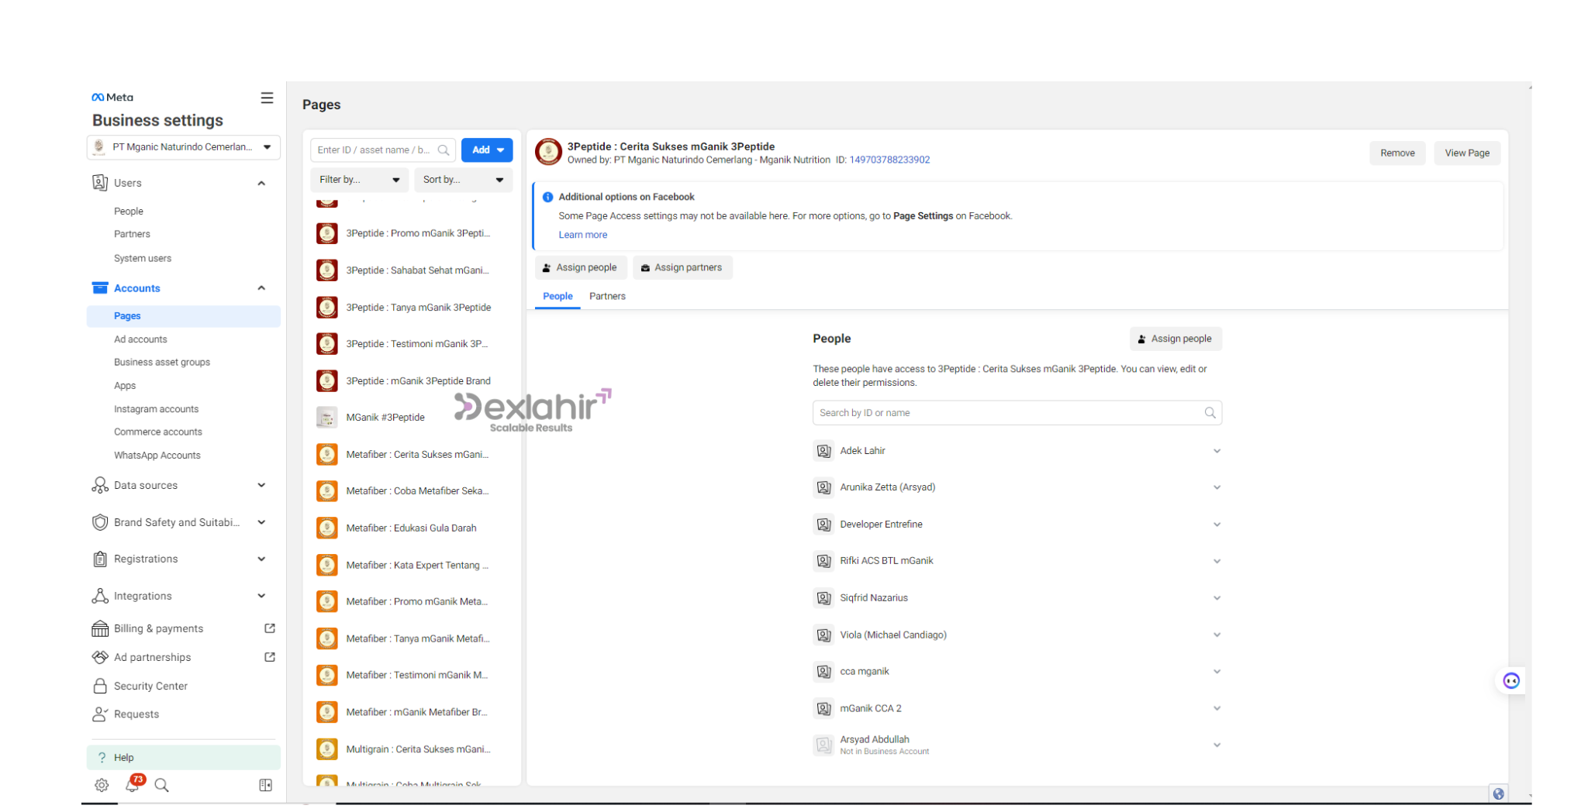Expand Adek Lahir's permissions row
Image resolution: width=1588 pixels, height=812 pixels.
click(x=1217, y=451)
